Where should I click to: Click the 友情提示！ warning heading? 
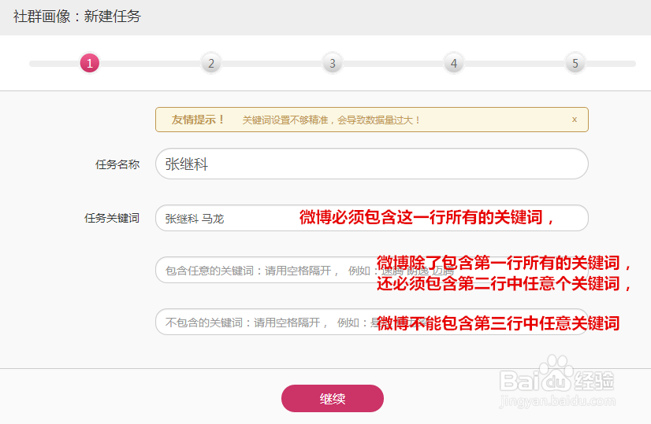199,120
